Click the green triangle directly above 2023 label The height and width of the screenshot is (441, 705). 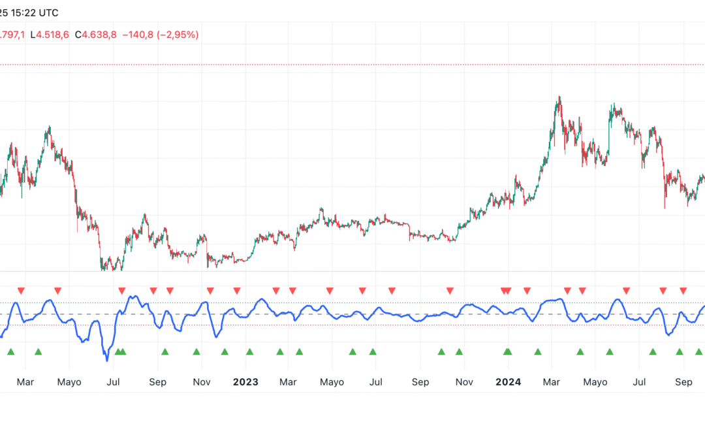[x=249, y=352]
